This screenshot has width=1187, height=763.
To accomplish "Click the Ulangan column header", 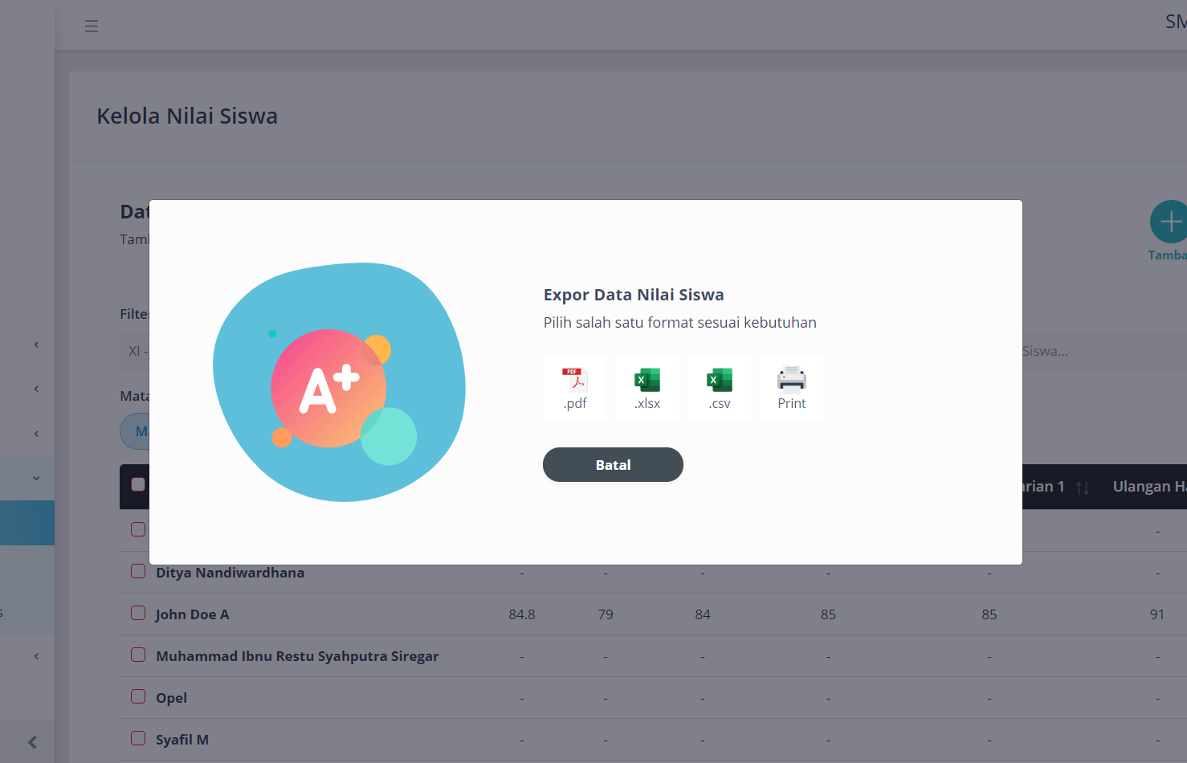I will pos(1148,487).
